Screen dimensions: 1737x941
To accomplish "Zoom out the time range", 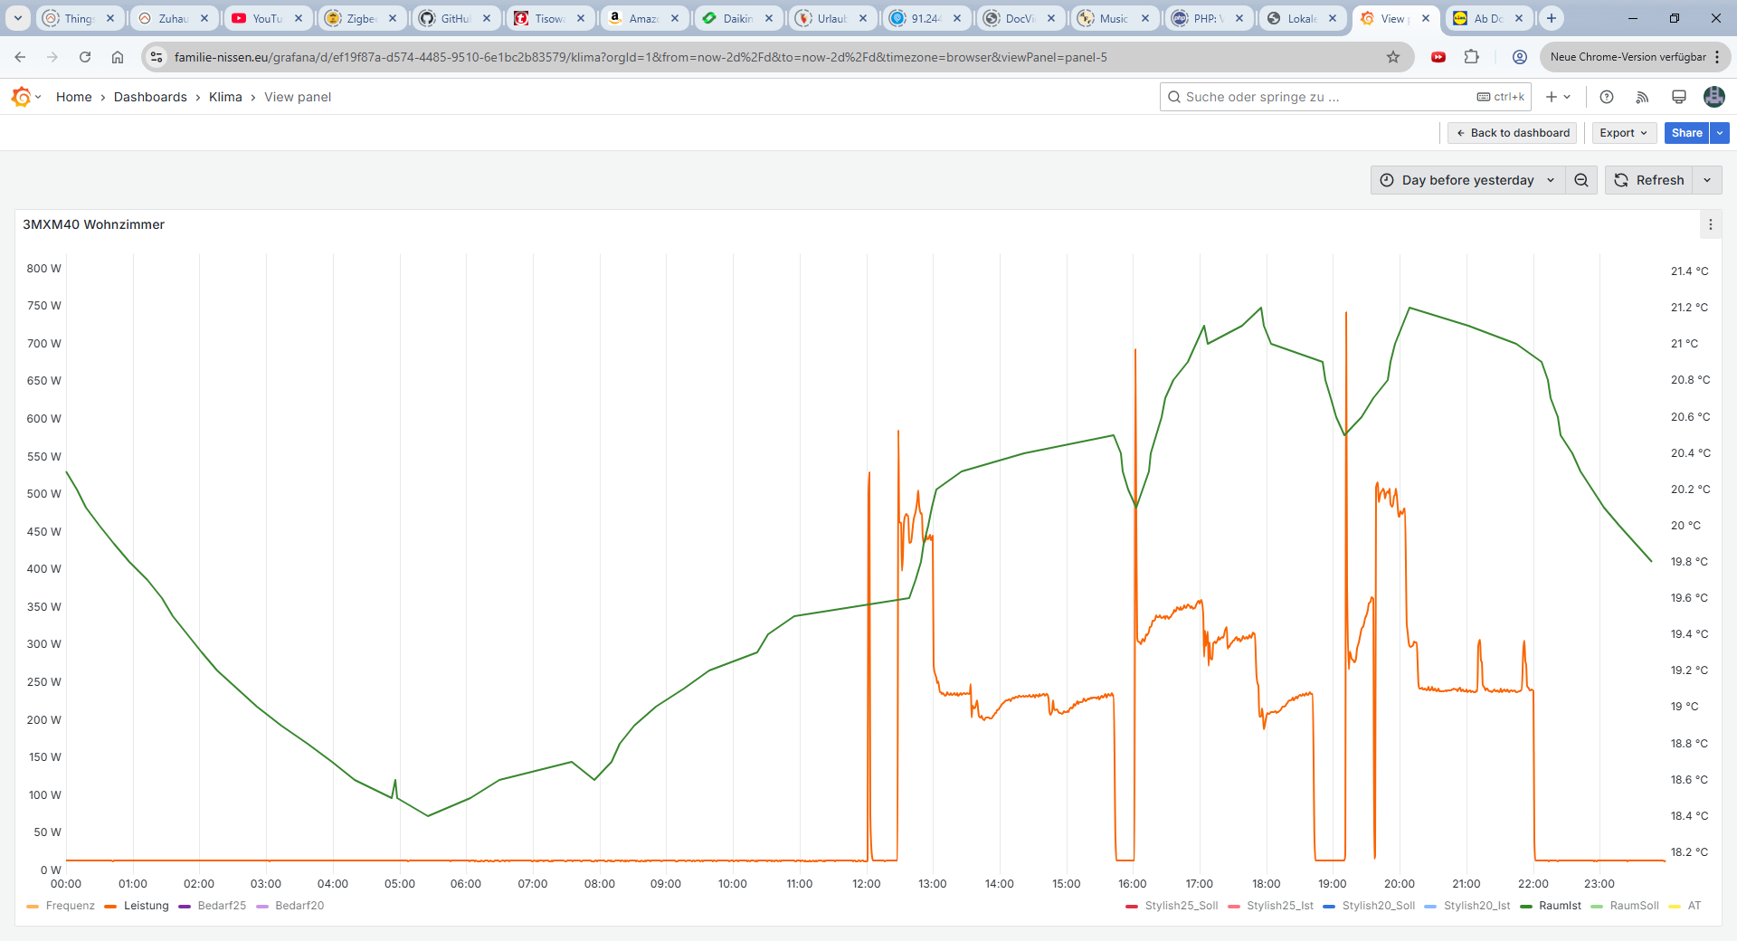I will (x=1581, y=180).
